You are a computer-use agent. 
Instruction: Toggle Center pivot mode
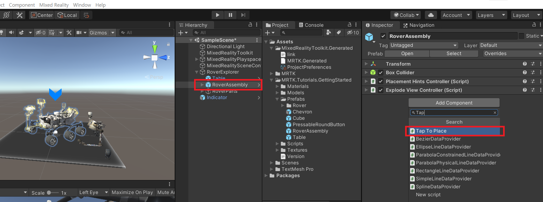click(42, 15)
